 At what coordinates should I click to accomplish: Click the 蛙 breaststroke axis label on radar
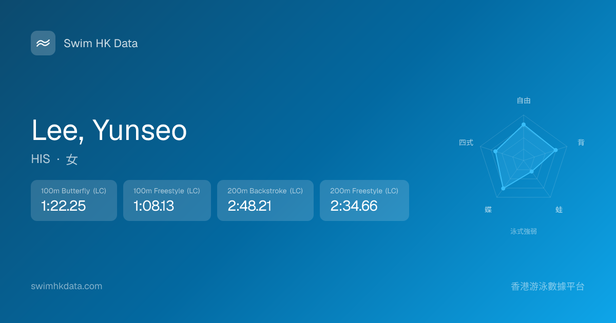(559, 210)
